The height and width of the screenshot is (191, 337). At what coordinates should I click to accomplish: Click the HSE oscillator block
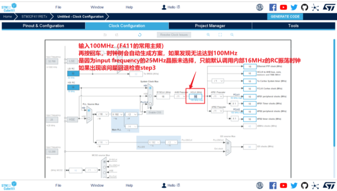[x=72, y=120]
